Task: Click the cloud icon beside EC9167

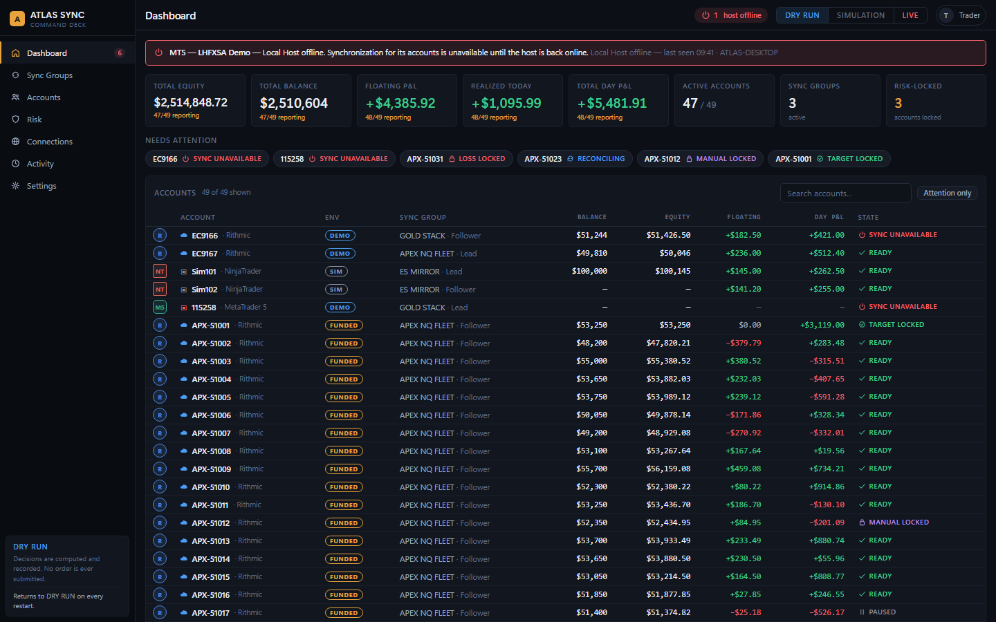Action: (x=184, y=254)
